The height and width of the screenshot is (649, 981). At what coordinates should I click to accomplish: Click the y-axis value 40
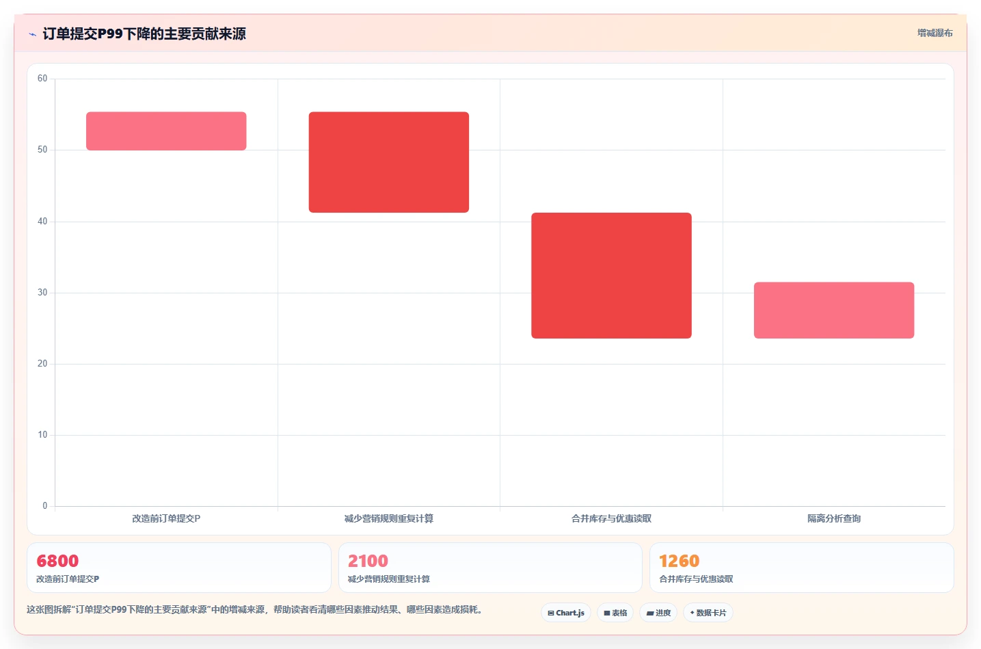click(42, 222)
